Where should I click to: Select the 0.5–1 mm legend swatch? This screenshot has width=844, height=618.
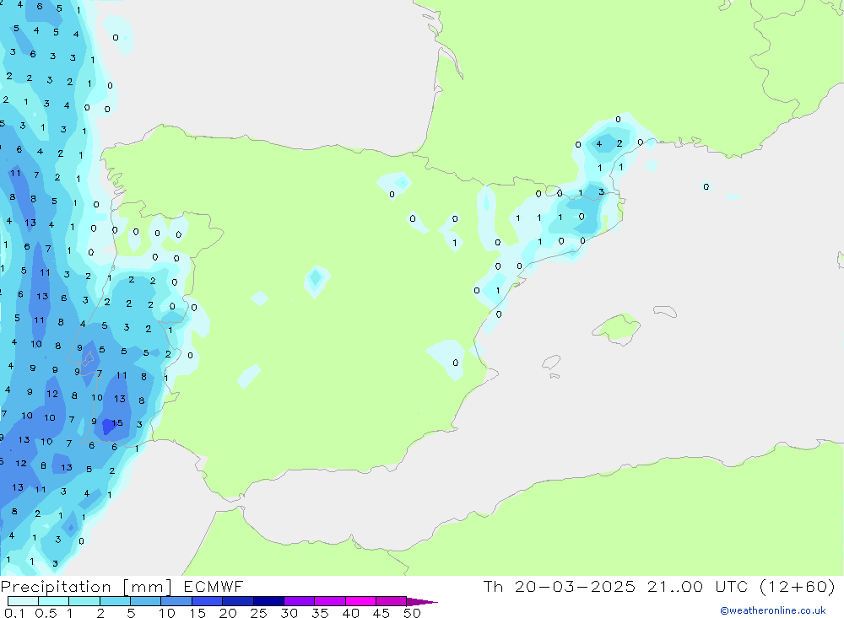point(54,601)
